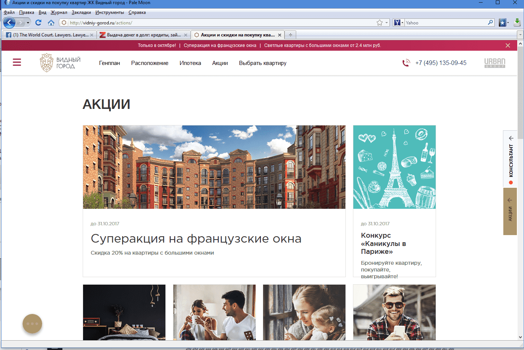Click banner link Только в октябре!

pos(157,45)
